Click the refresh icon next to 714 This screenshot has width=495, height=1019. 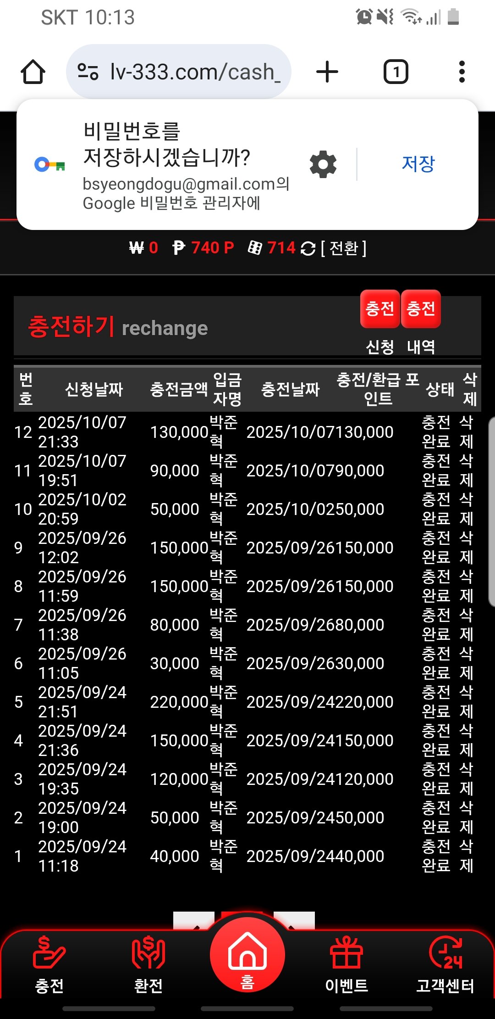click(x=308, y=249)
